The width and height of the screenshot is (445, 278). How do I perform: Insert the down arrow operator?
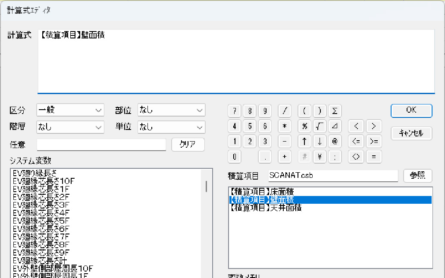coord(320,141)
